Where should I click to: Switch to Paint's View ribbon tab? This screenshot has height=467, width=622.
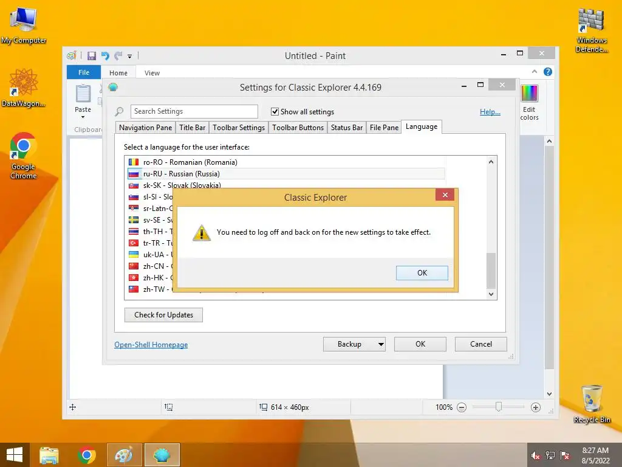point(152,73)
